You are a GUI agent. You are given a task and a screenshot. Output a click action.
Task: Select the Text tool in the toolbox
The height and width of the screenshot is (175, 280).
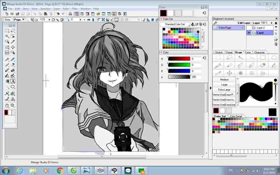click(x=13, y=81)
